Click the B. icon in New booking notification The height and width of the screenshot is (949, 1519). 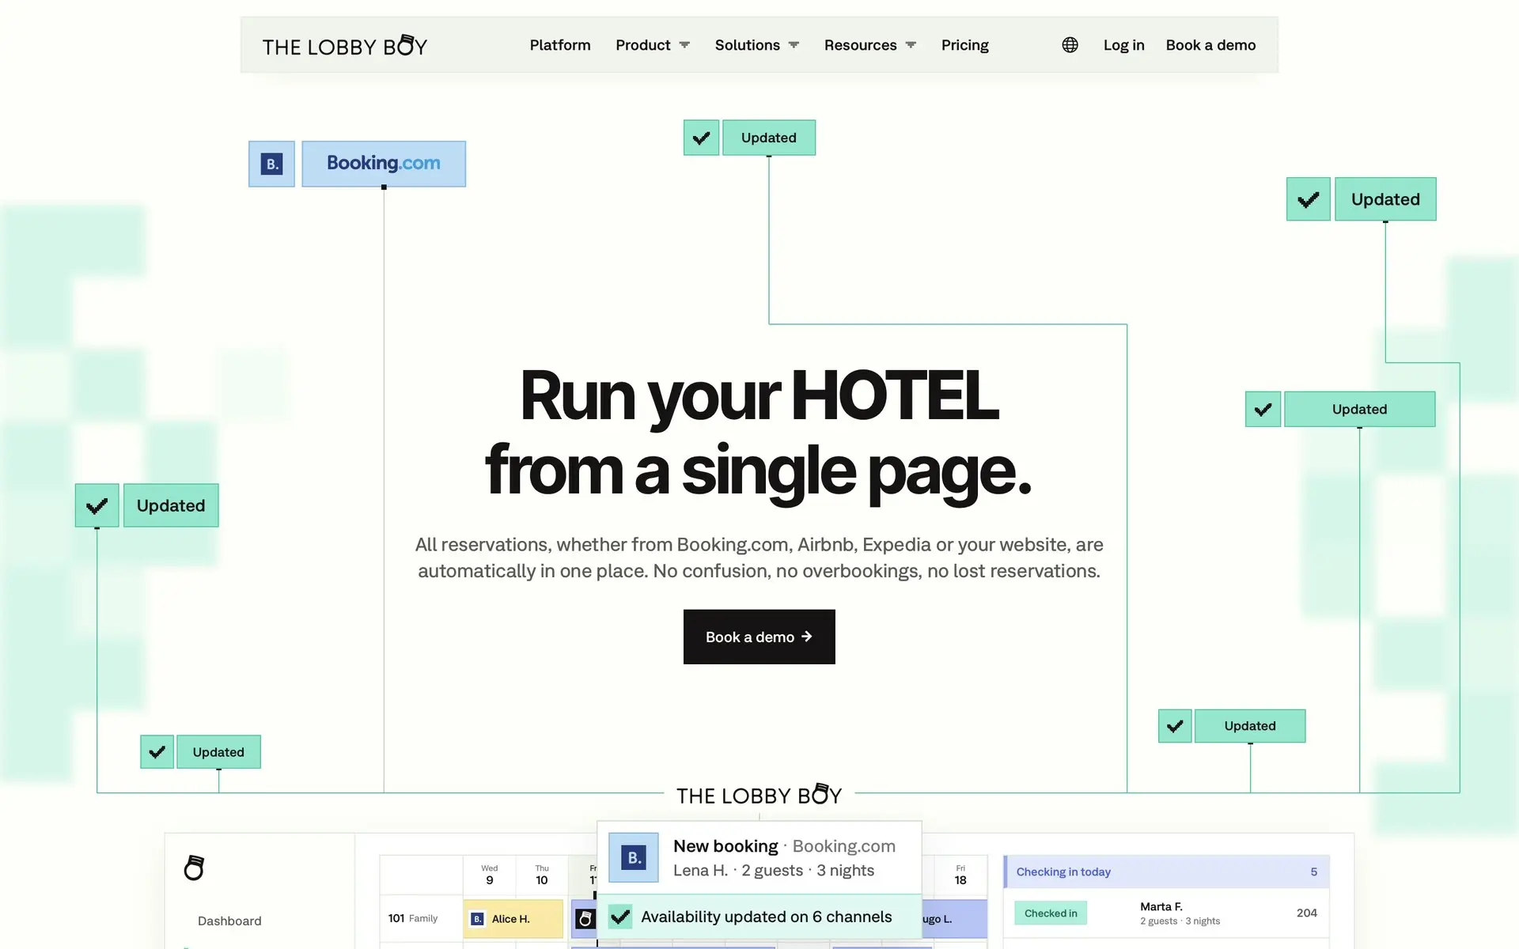tap(634, 857)
